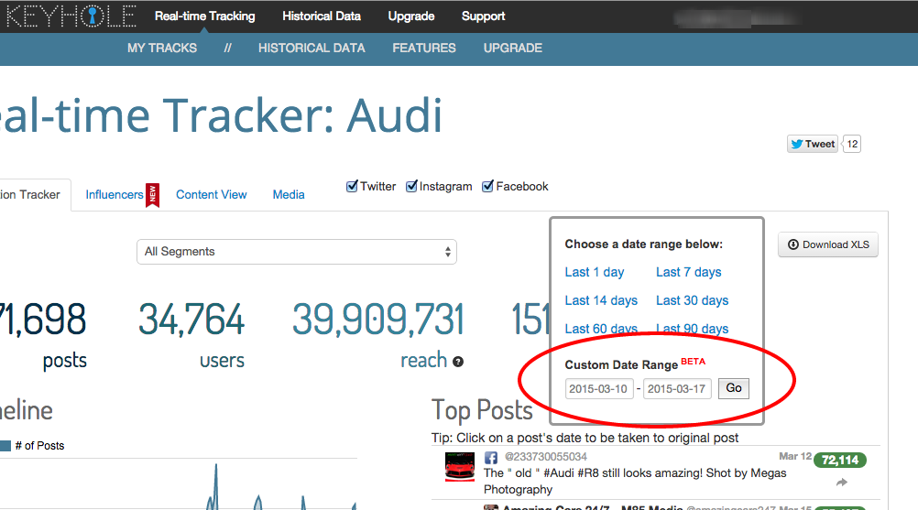Open user @233730055034 profile

pos(546,457)
